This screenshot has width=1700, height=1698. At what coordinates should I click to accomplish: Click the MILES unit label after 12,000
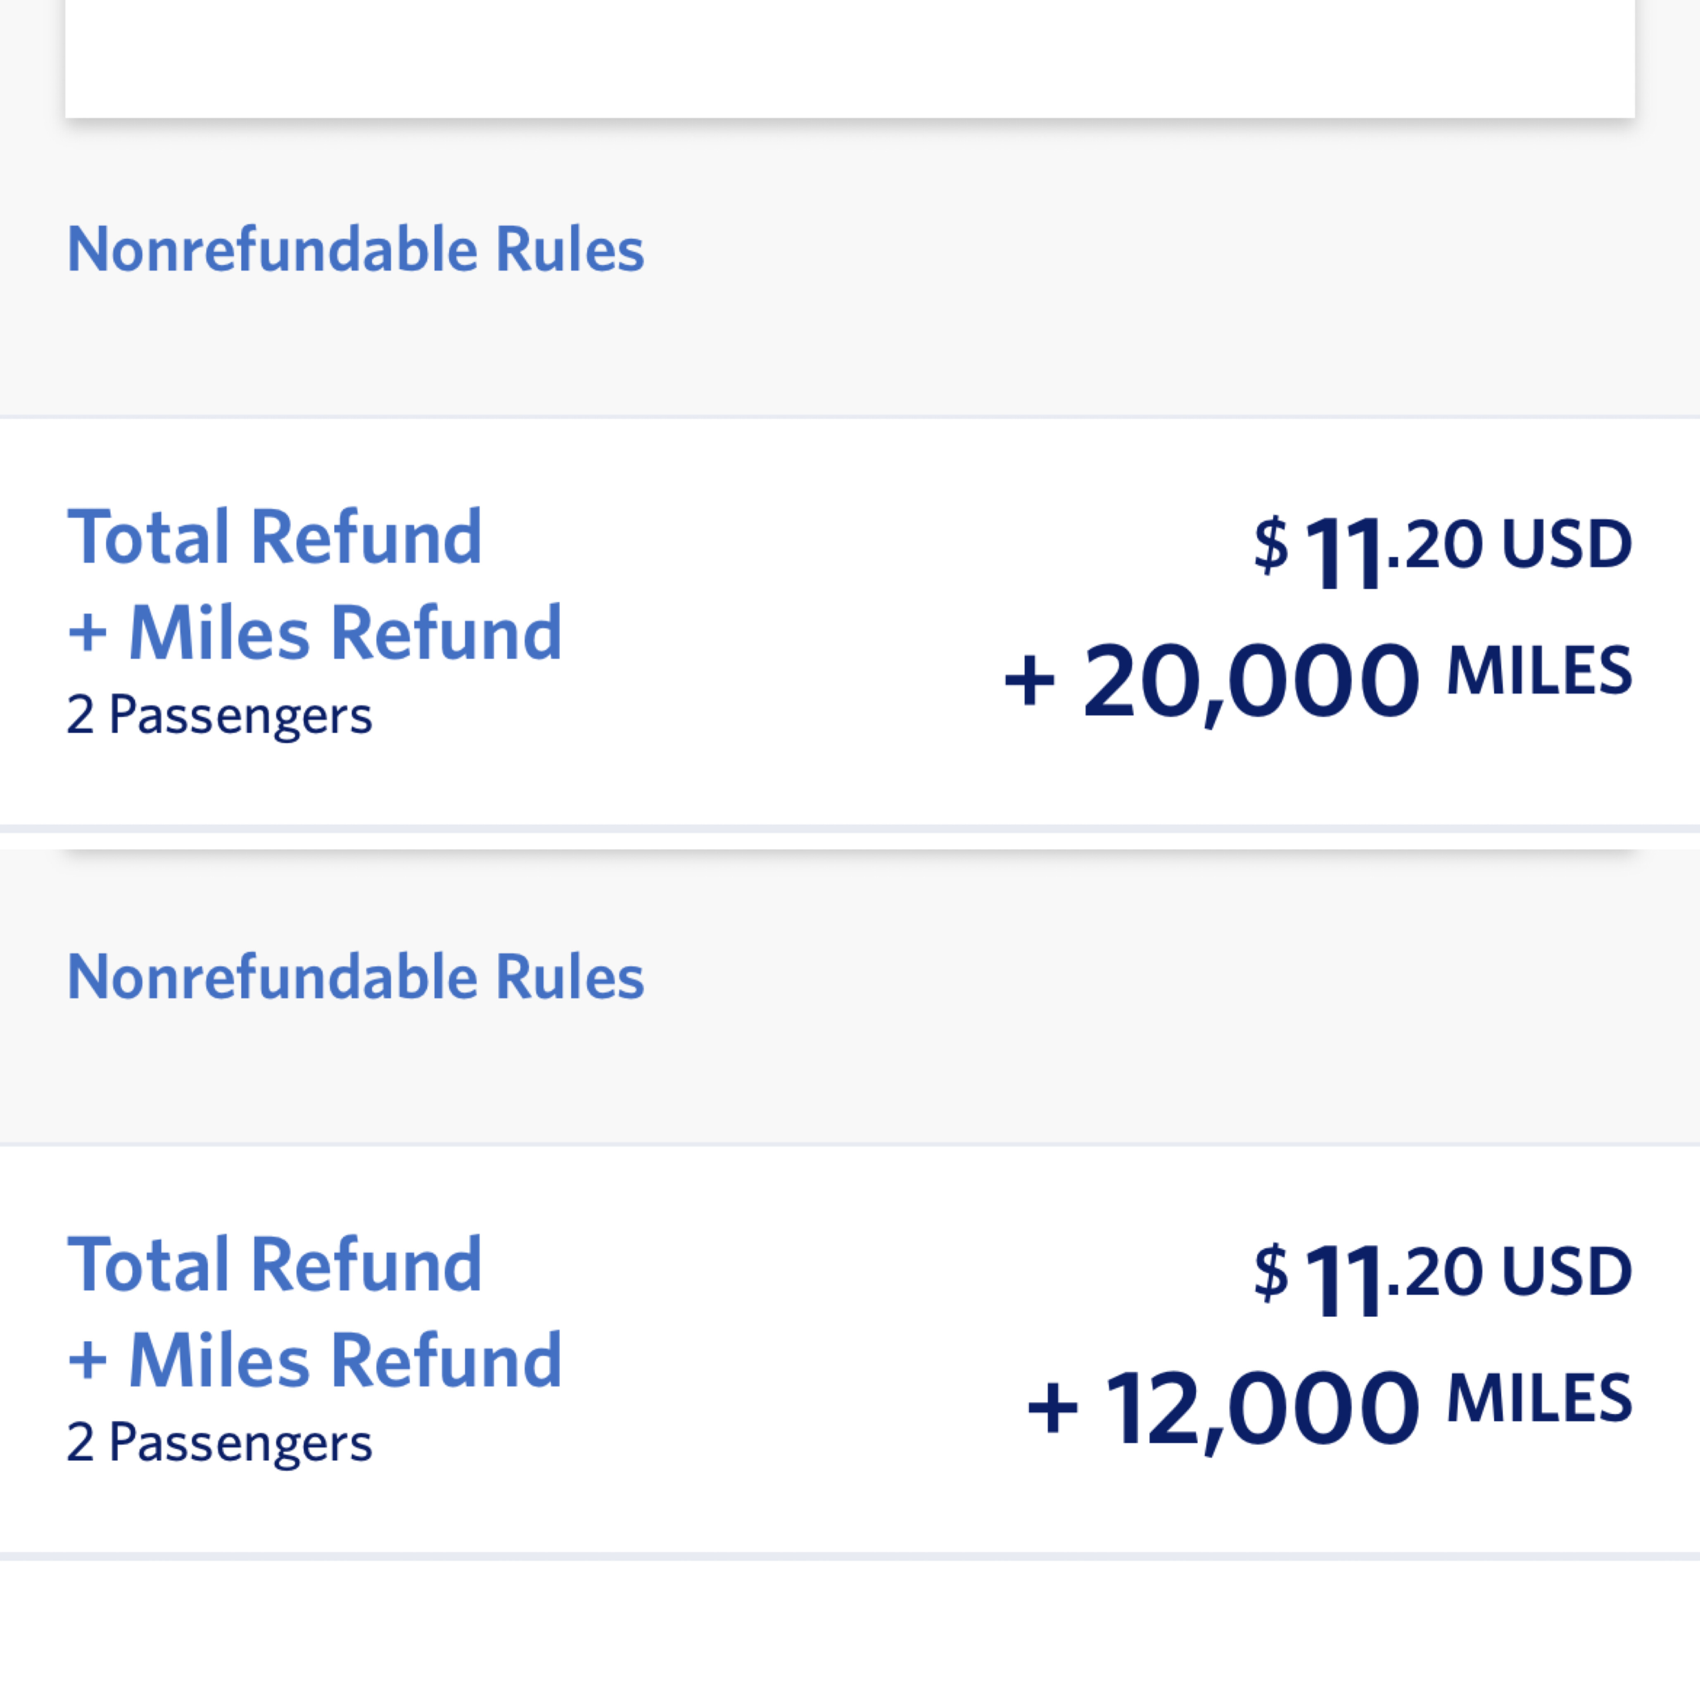(1539, 1398)
